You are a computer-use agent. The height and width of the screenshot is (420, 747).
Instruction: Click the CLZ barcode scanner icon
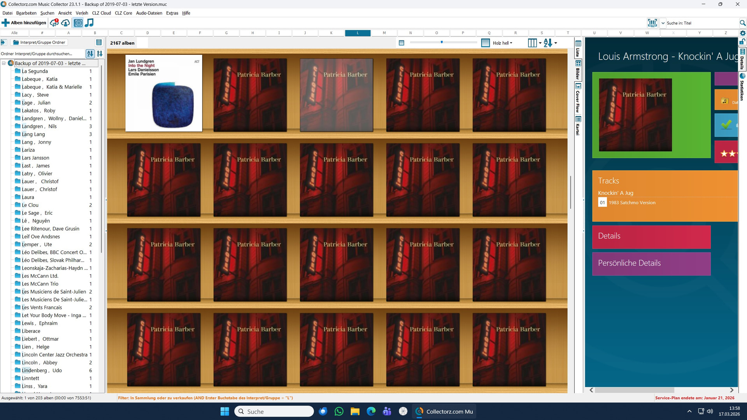pyautogui.click(x=652, y=23)
